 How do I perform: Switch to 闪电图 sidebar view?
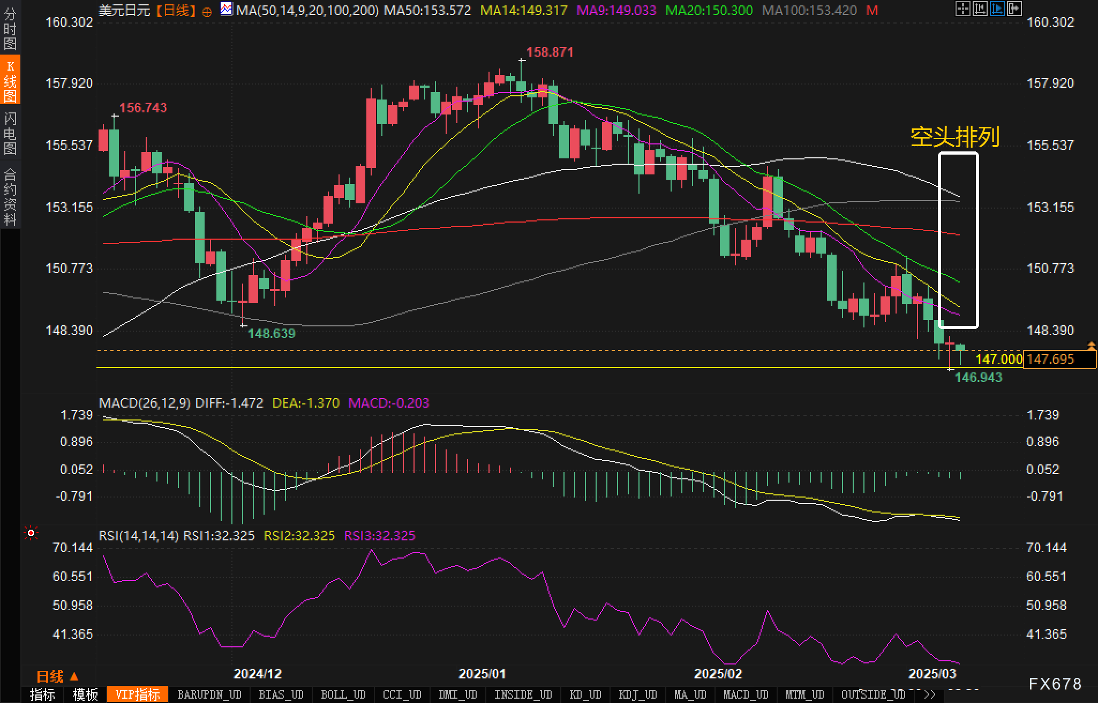pos(10,133)
